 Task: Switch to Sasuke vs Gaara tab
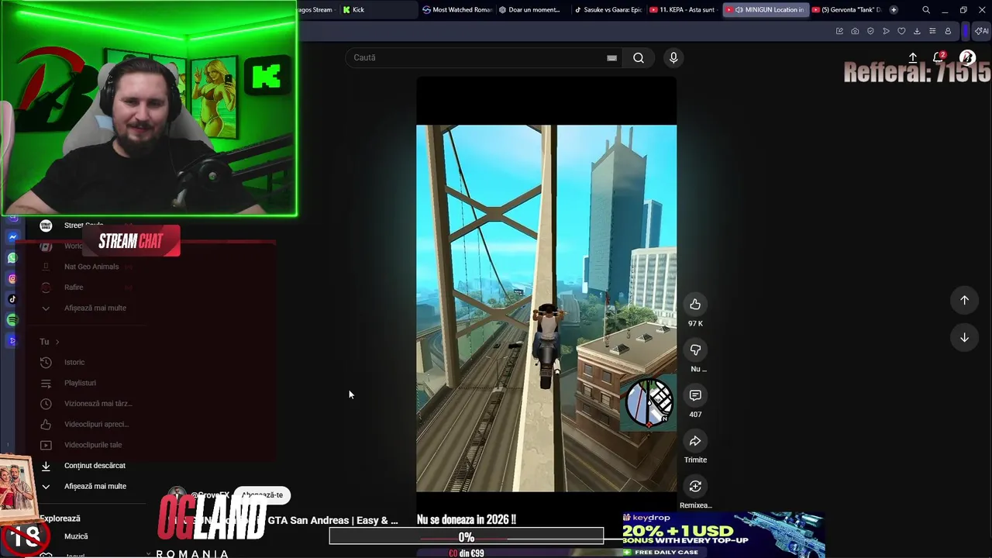click(x=608, y=10)
